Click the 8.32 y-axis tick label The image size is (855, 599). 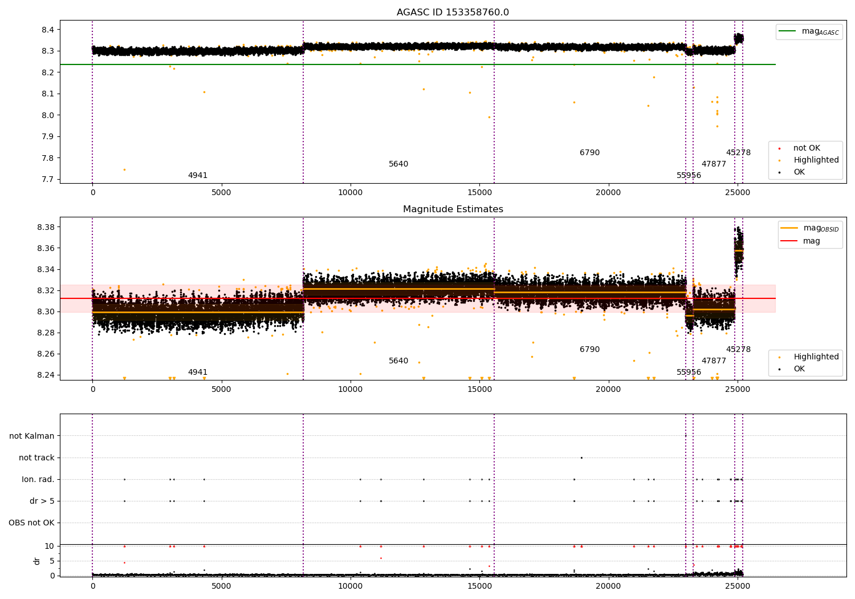click(44, 291)
